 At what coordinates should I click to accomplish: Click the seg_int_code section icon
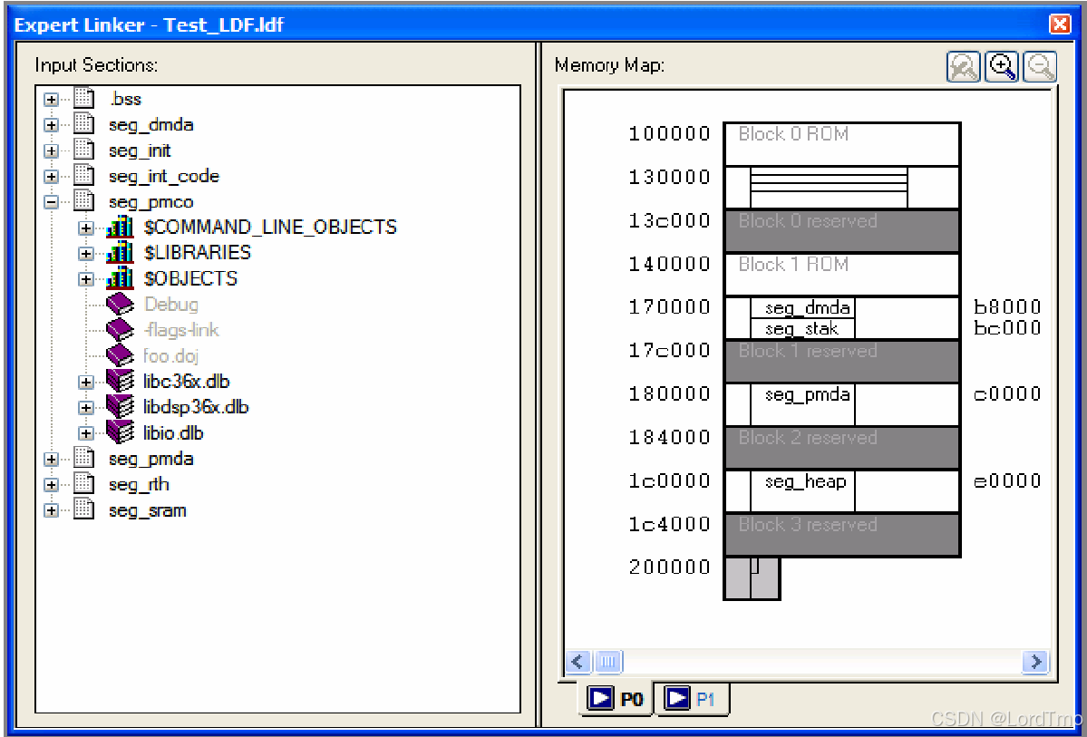83,175
